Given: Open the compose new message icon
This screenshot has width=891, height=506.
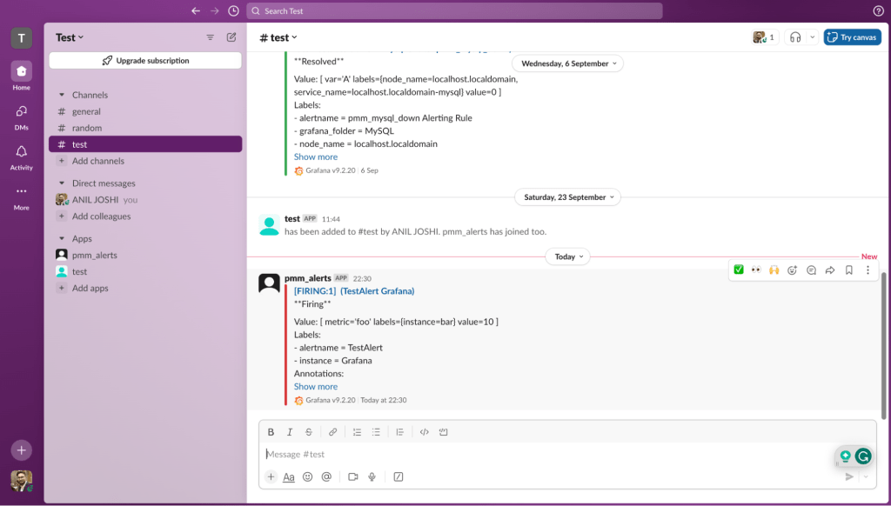Looking at the screenshot, I should click(x=231, y=37).
